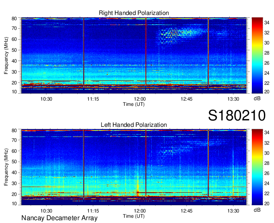The image size is (274, 223).
Task: Click the 30 dB value on upper colorbar
Action: pos(267,43)
